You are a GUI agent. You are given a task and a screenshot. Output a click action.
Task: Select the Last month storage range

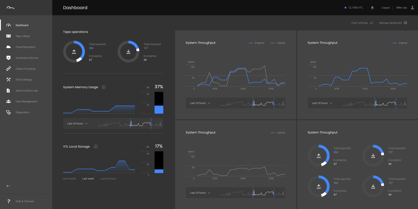tap(69, 179)
